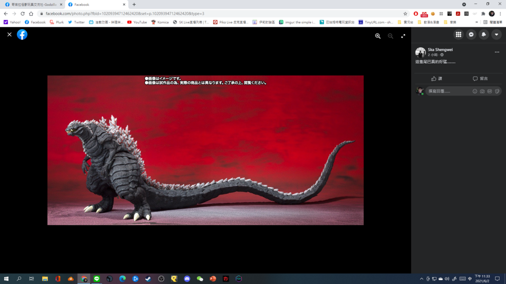Screen dimensions: 506x284
Task: Open the Plurk bookmark
Action: (56, 22)
